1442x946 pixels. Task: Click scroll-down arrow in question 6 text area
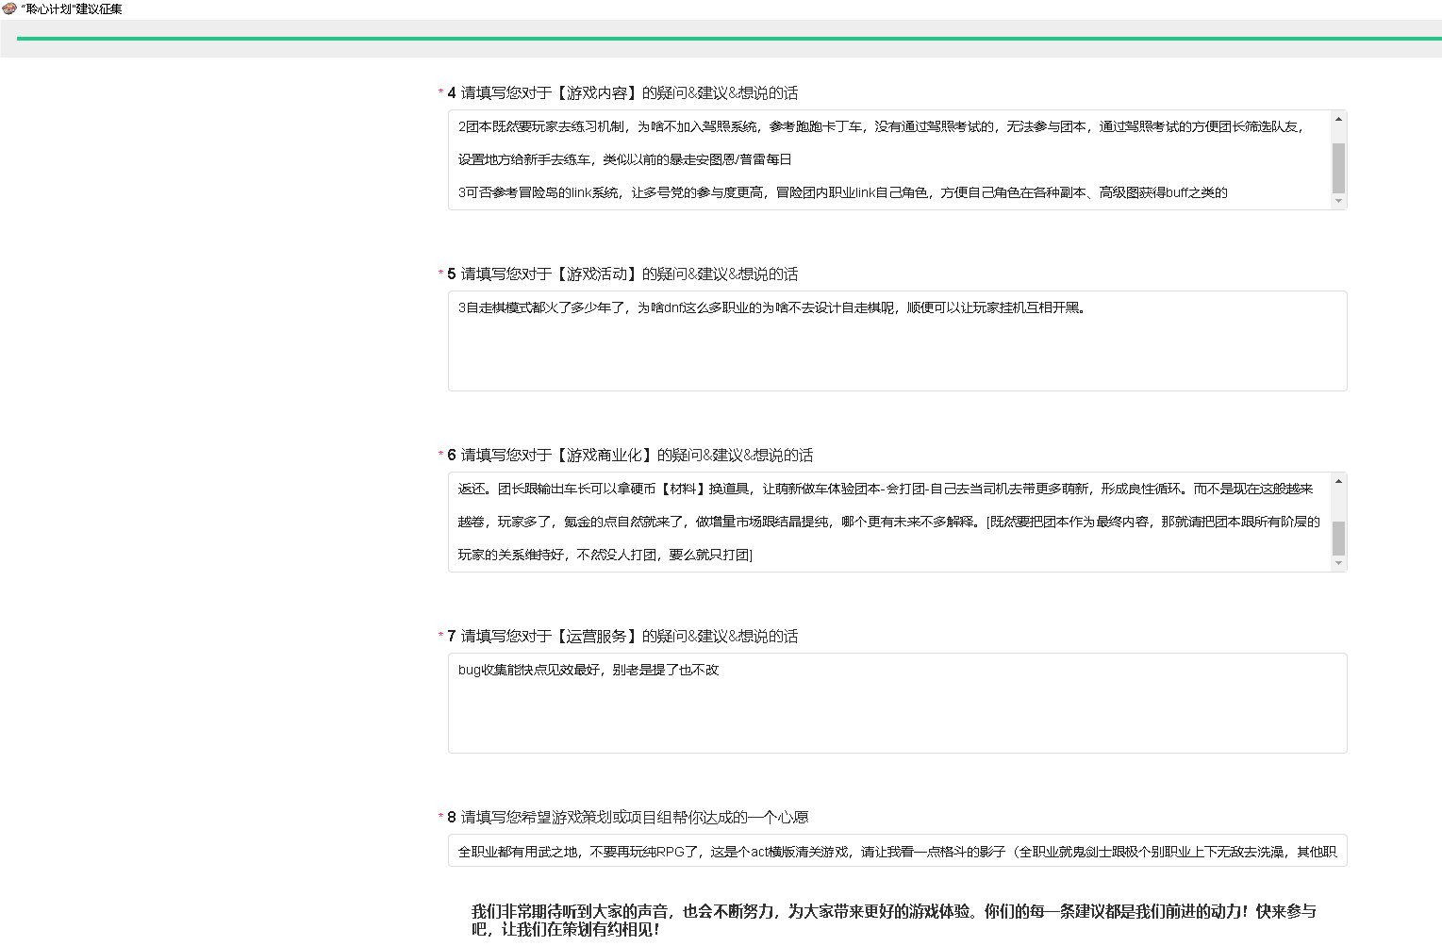pyautogui.click(x=1337, y=563)
